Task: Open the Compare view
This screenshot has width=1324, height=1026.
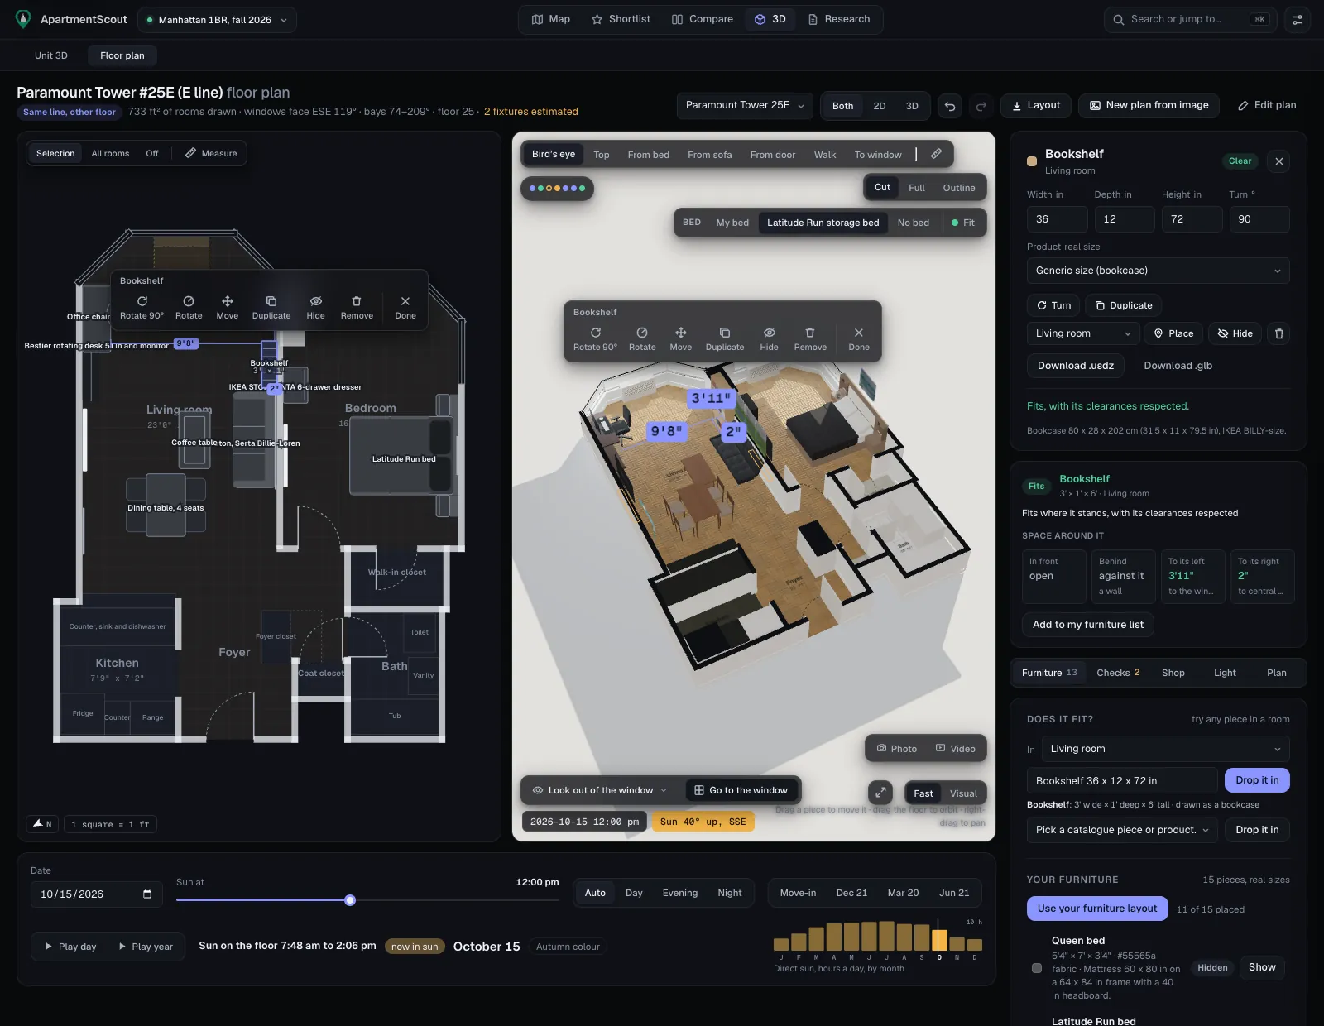Action: 702,19
